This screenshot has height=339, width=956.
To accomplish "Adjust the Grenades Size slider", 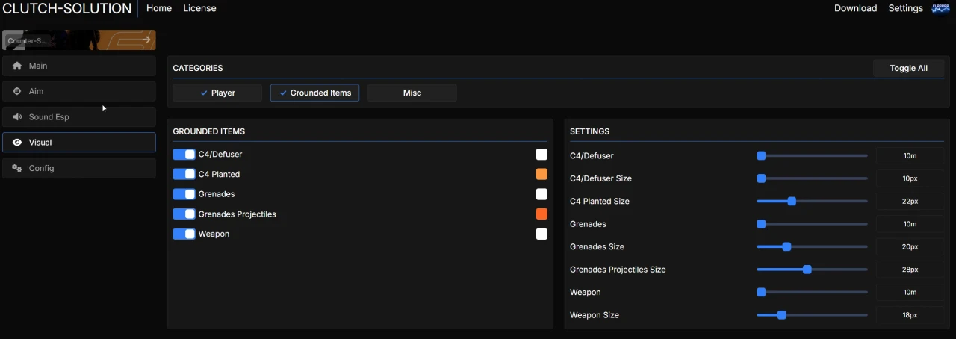I will (813, 246).
